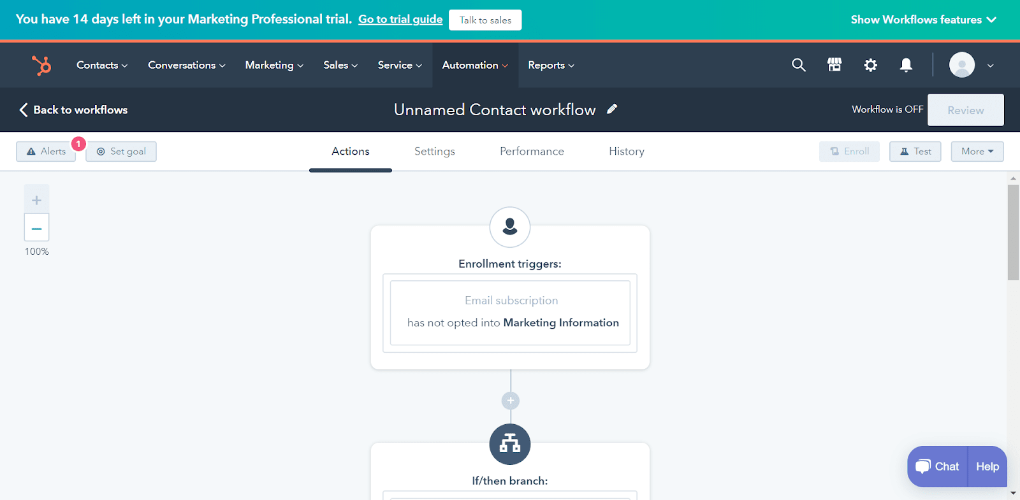Click the Workflow is OFF status text
The image size is (1020, 500).
tap(887, 110)
